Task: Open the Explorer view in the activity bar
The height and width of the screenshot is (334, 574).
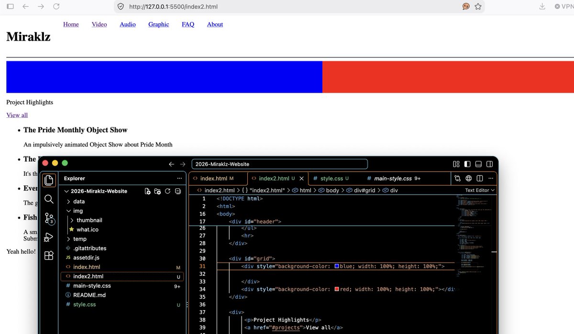Action: coord(49,180)
